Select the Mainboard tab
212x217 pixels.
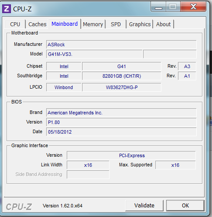[x=65, y=24]
